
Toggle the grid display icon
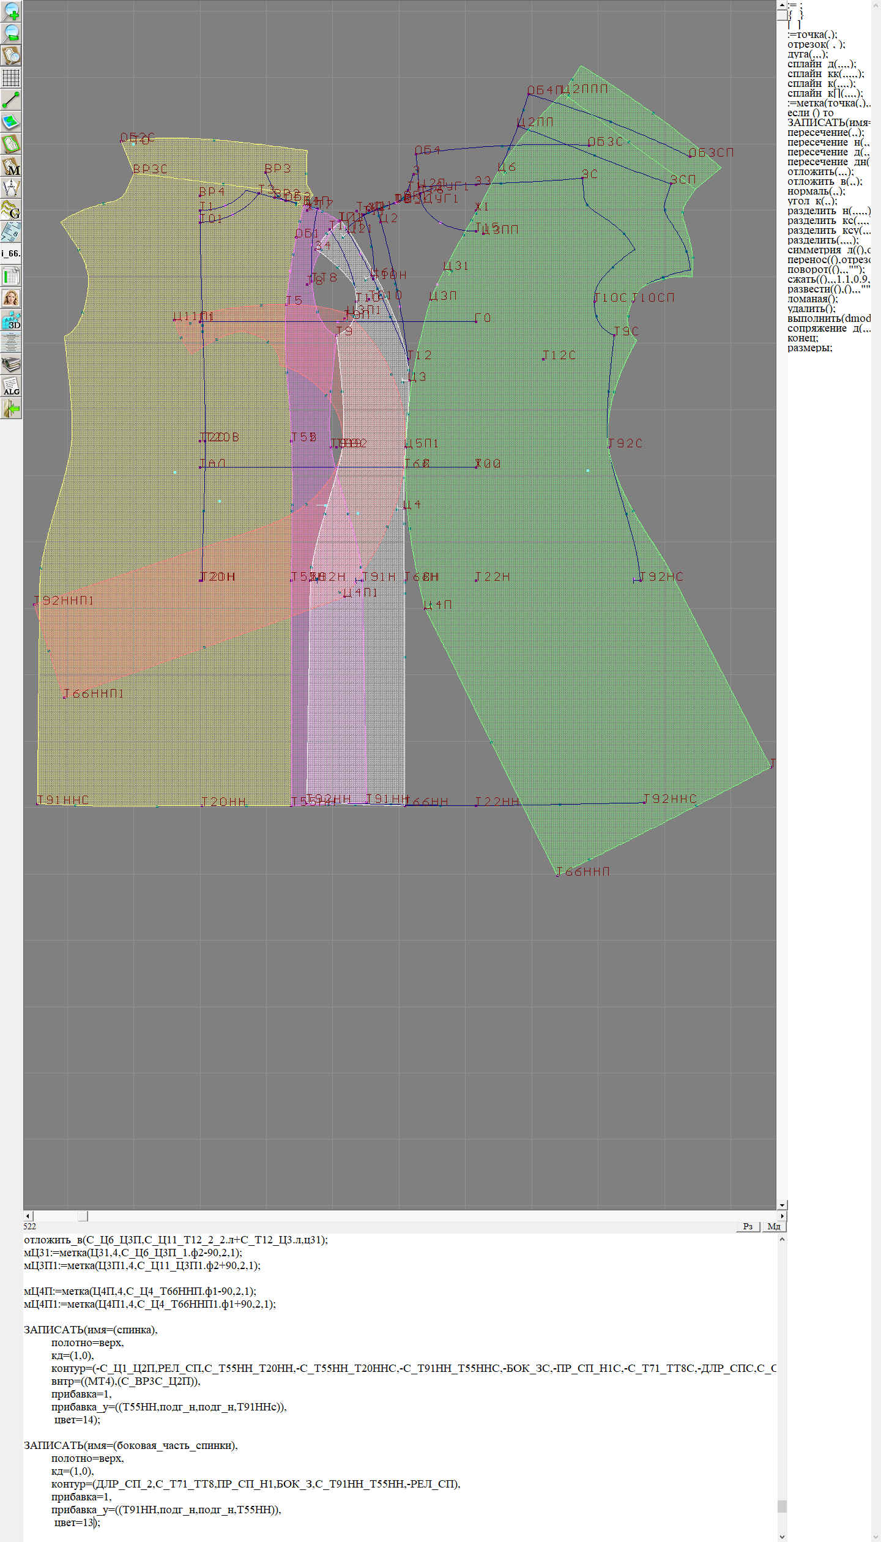(x=11, y=78)
